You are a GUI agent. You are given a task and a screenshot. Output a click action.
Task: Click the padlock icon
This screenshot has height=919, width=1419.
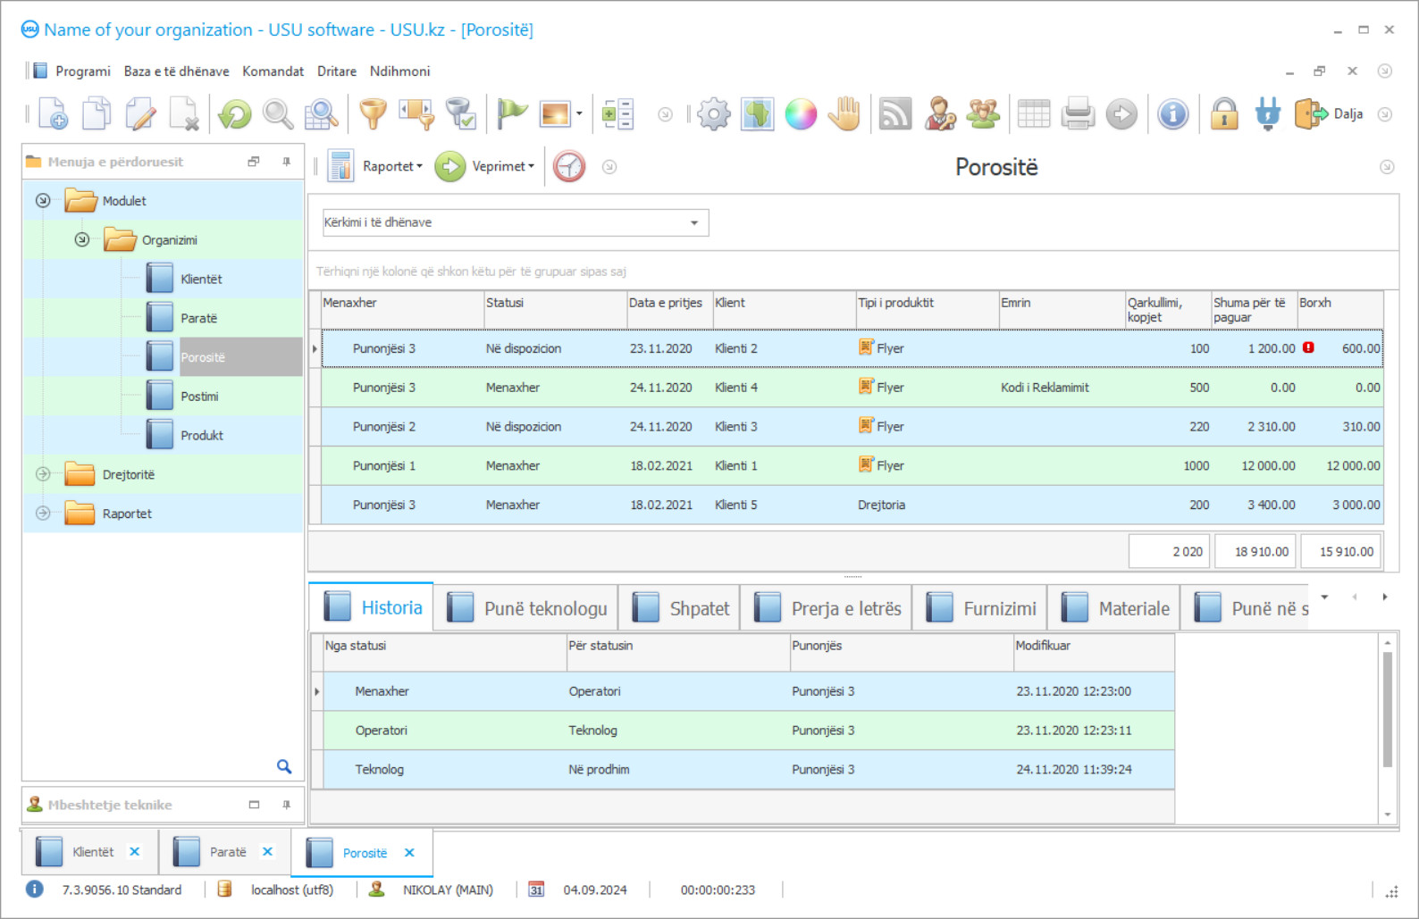1223,114
